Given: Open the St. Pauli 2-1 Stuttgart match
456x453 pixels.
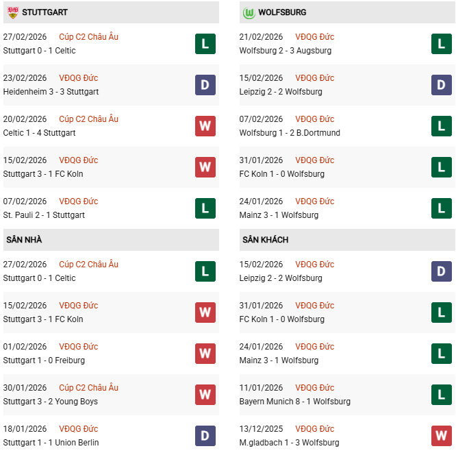Looking at the screenshot, I should click(x=44, y=215).
